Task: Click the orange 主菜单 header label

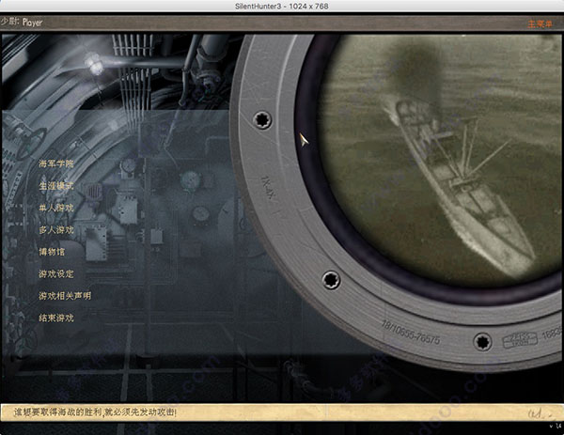Action: pyautogui.click(x=541, y=22)
